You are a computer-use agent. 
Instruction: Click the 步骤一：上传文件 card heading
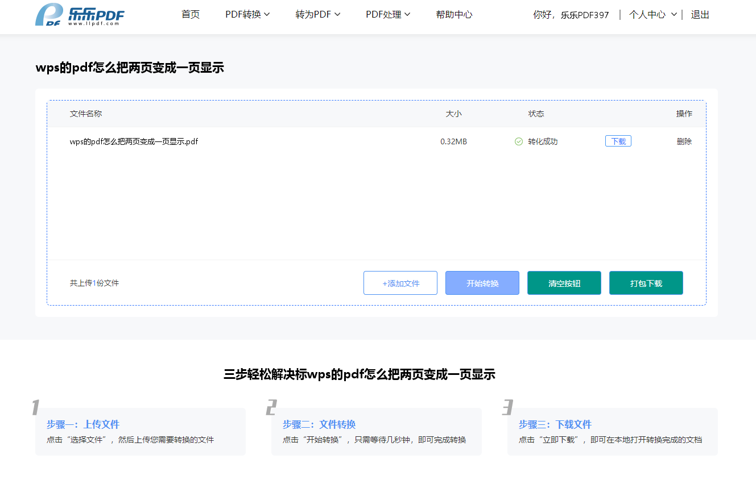click(83, 424)
